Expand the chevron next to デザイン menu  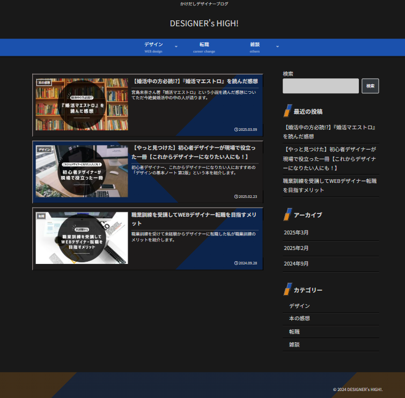176,47
